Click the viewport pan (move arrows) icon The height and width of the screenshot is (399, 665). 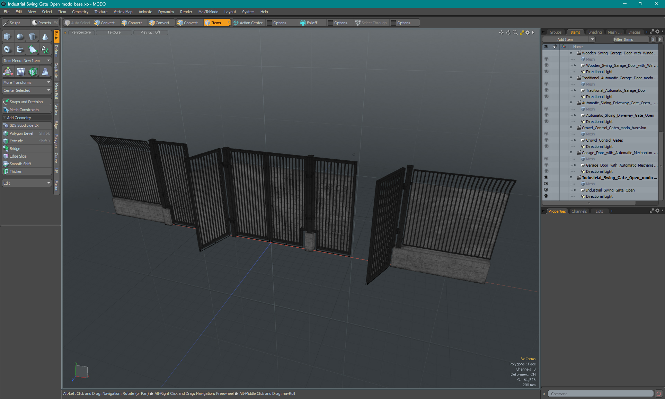click(501, 33)
